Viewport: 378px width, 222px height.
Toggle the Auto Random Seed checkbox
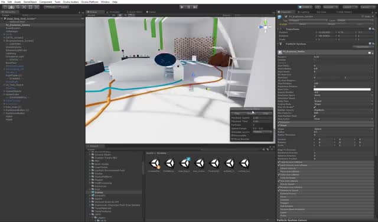(315, 116)
